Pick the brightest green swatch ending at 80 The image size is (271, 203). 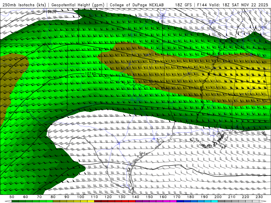[49, 201]
